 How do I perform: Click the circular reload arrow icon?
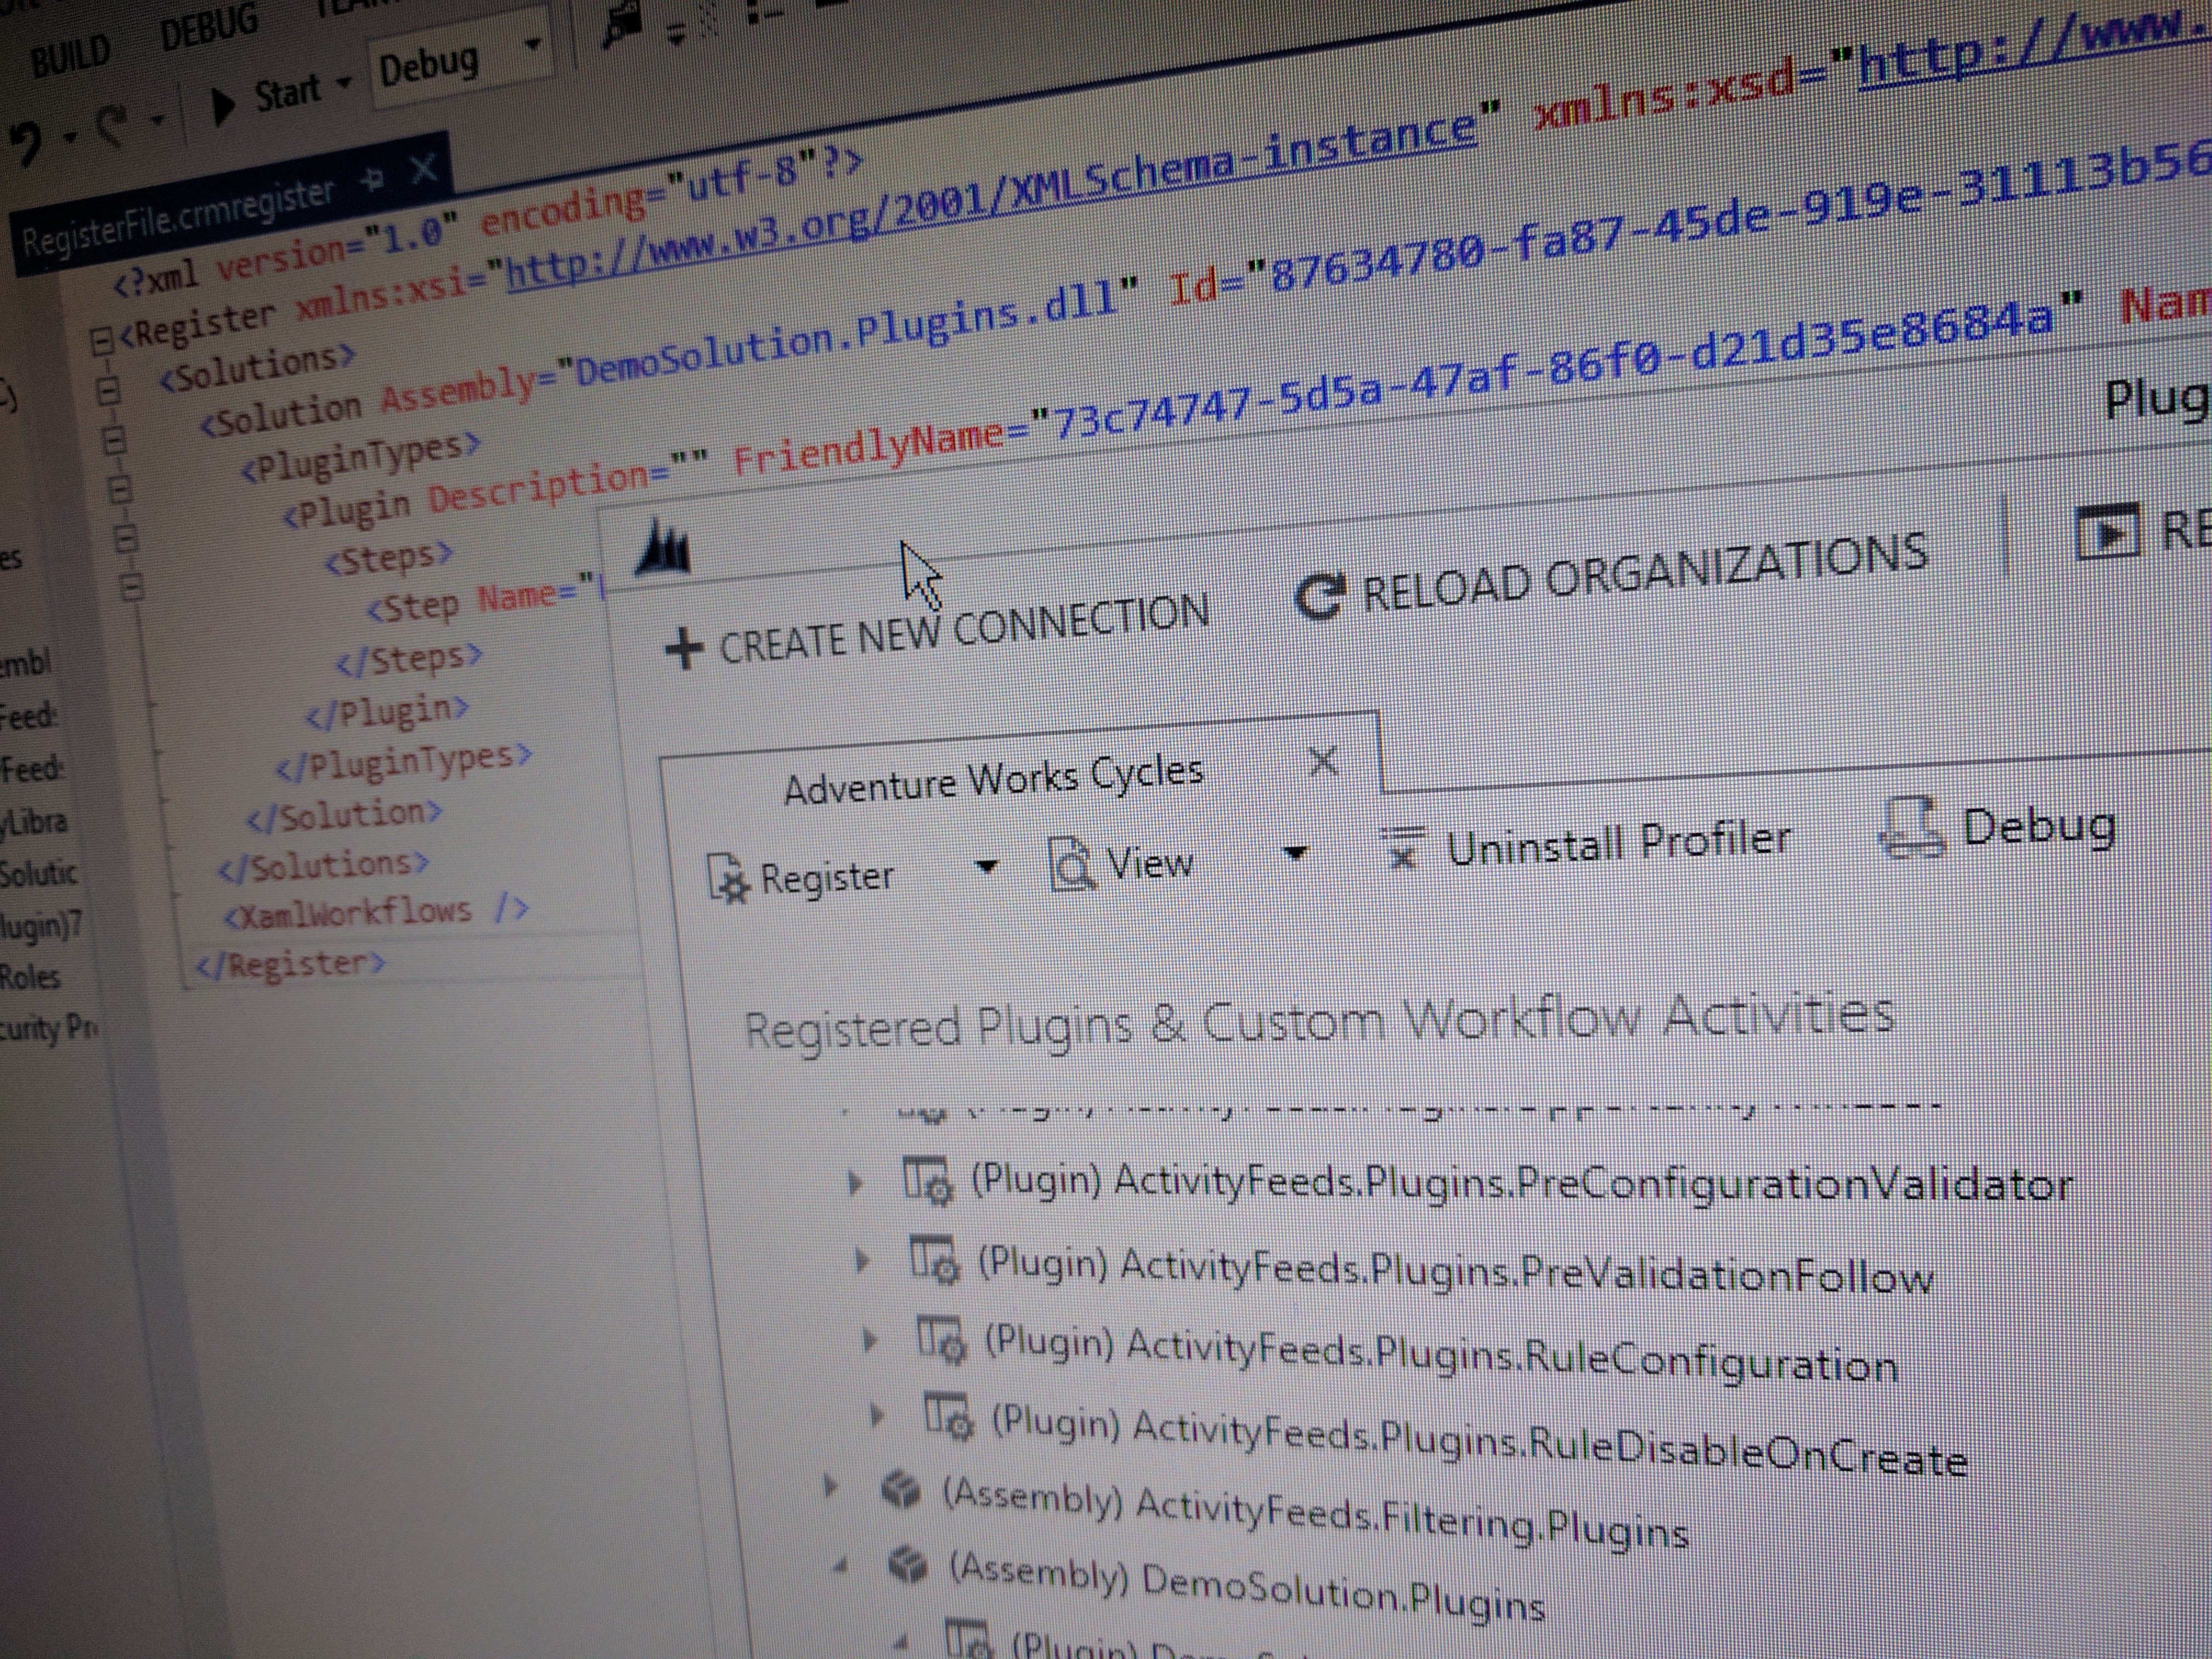[x=1320, y=597]
